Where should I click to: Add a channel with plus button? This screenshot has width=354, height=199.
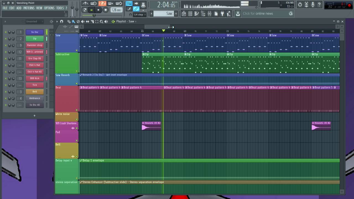tap(34, 116)
